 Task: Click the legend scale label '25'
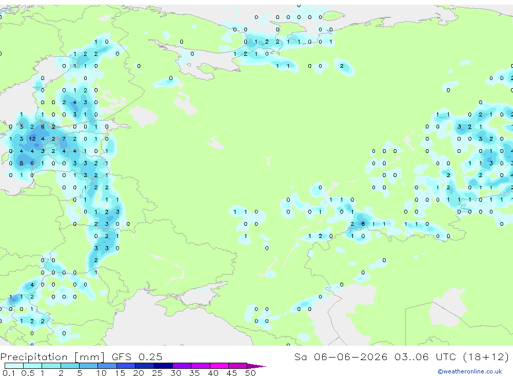pyautogui.click(x=157, y=373)
